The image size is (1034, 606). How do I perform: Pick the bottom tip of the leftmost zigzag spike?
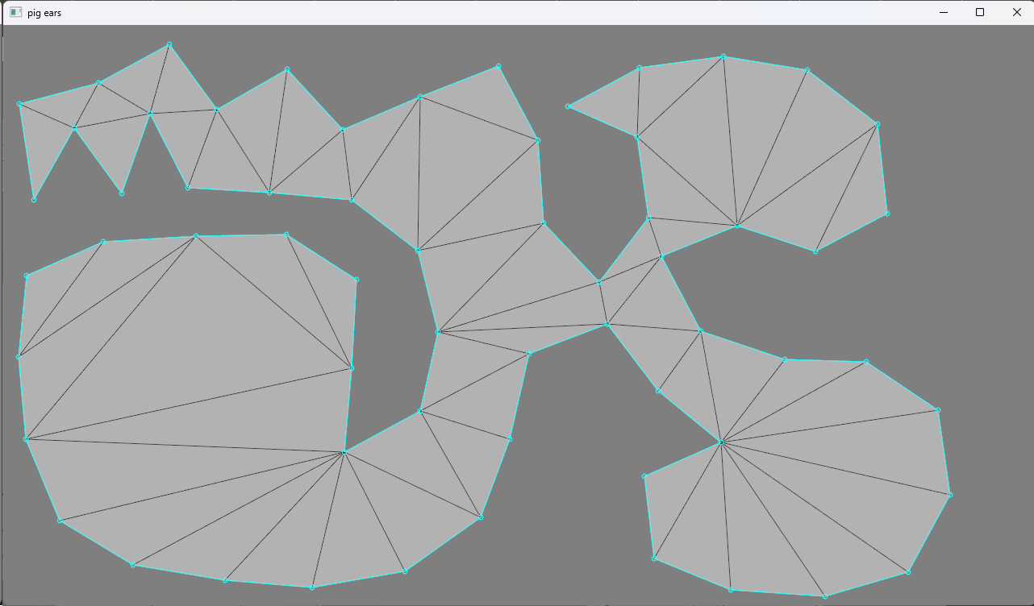click(x=34, y=200)
